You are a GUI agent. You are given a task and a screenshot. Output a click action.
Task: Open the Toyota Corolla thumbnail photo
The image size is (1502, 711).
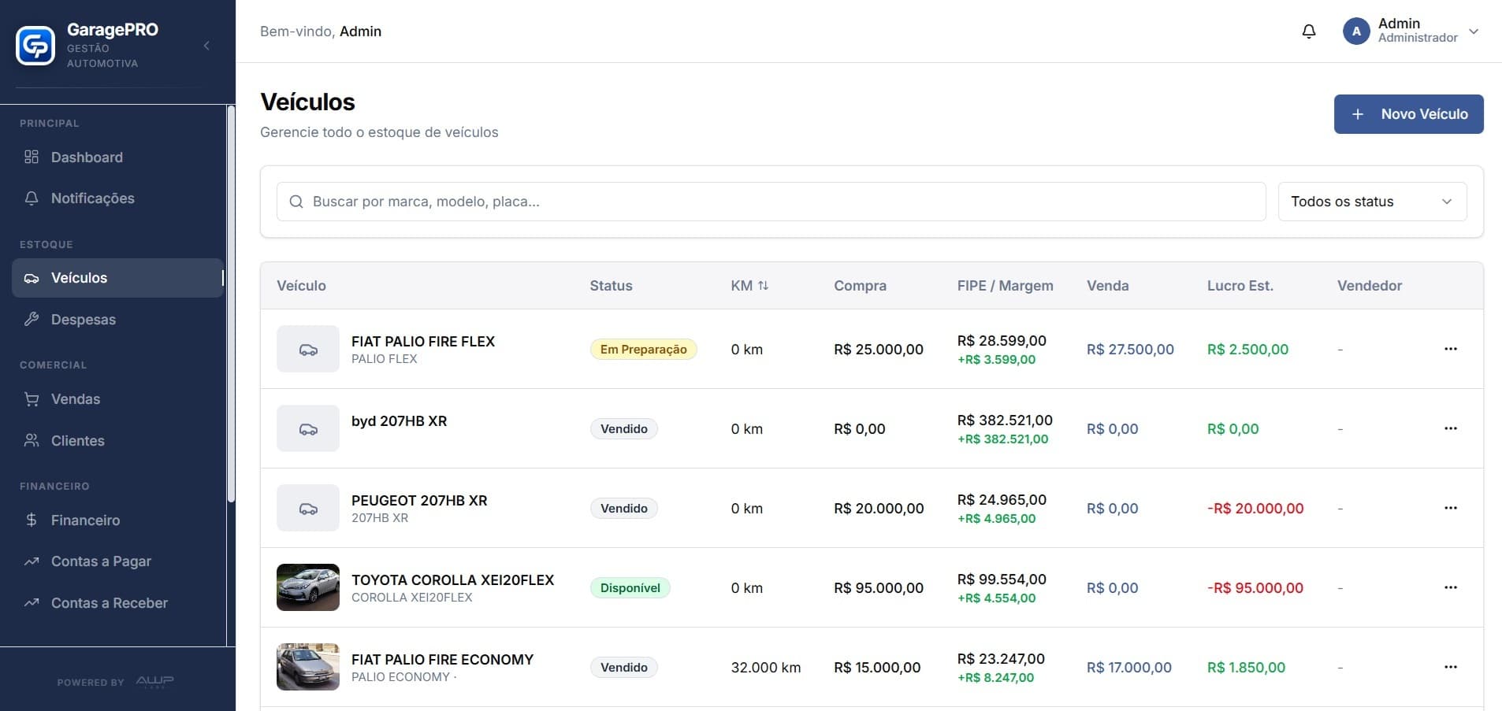(308, 587)
